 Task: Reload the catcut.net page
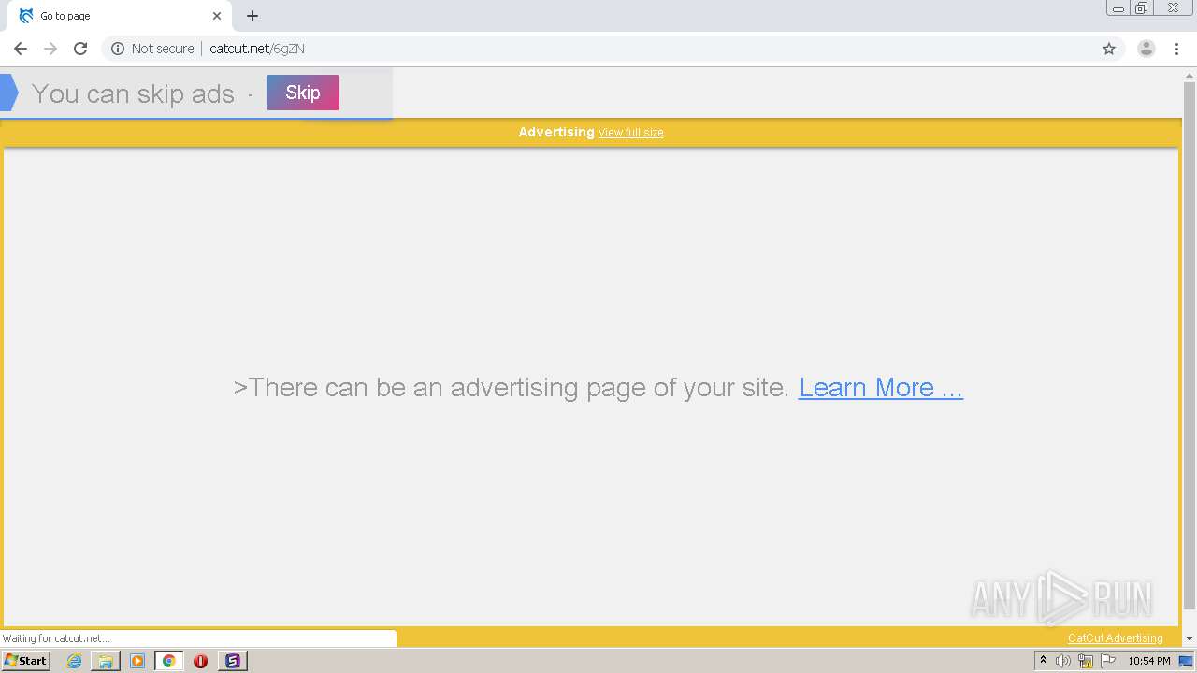(x=80, y=49)
